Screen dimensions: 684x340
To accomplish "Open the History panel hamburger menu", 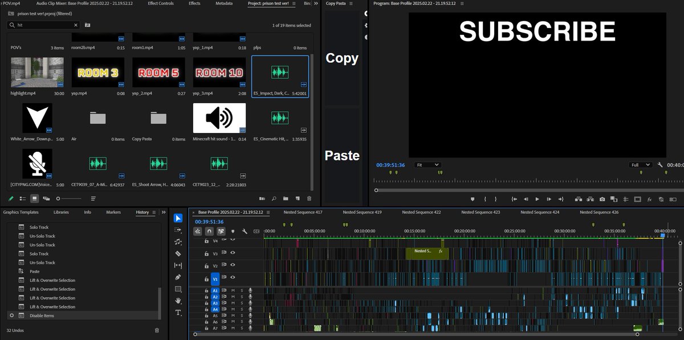I will pos(154,212).
